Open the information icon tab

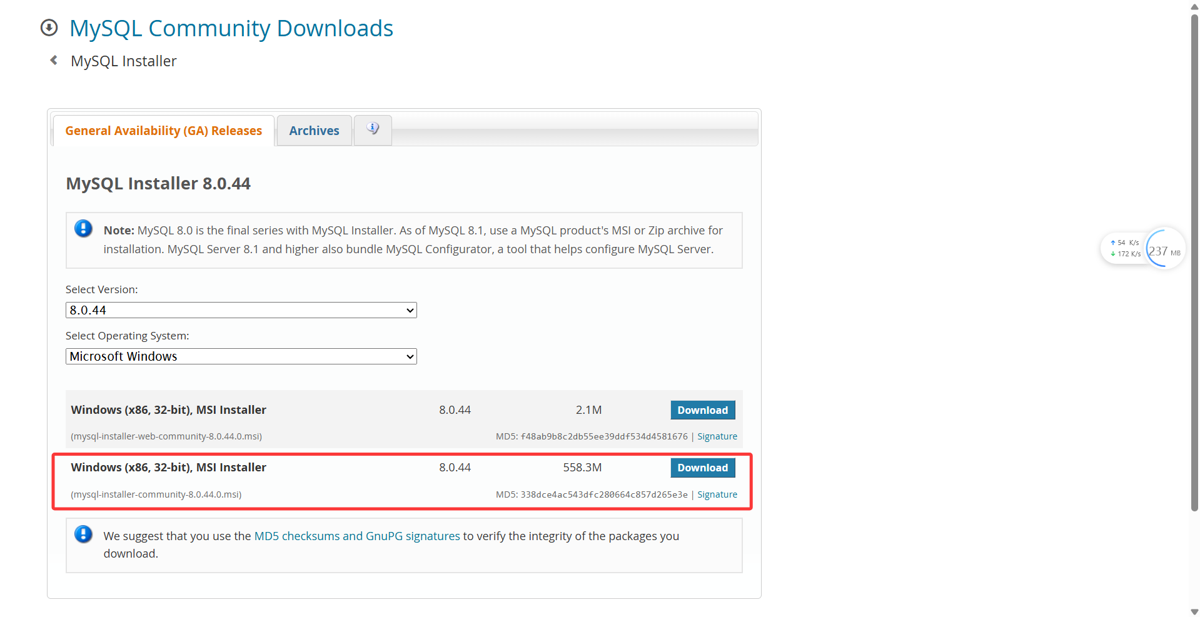pos(373,129)
